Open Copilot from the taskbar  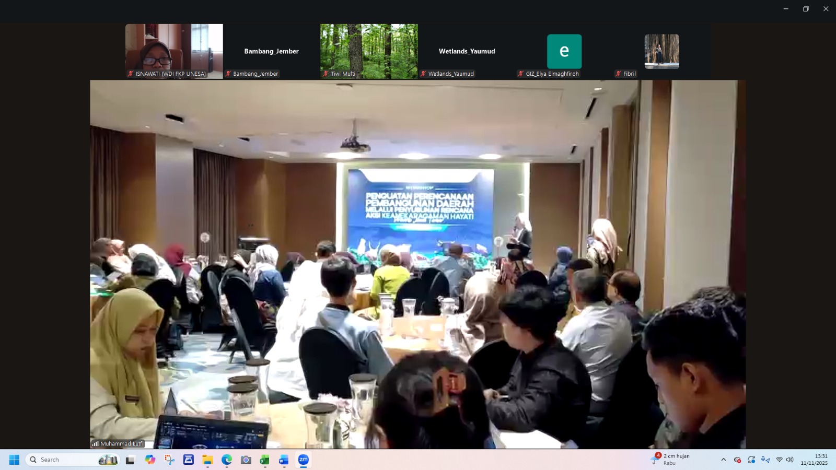(150, 460)
